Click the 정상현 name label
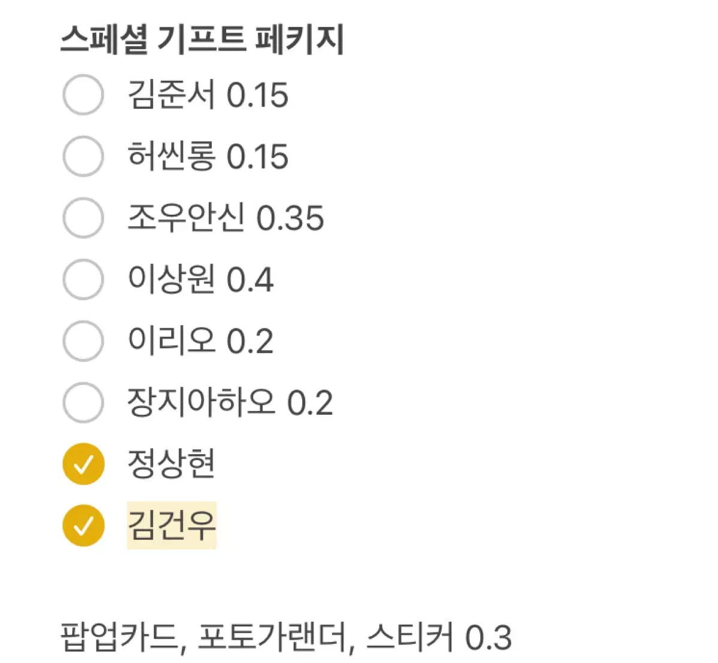The image size is (718, 663). (x=172, y=463)
